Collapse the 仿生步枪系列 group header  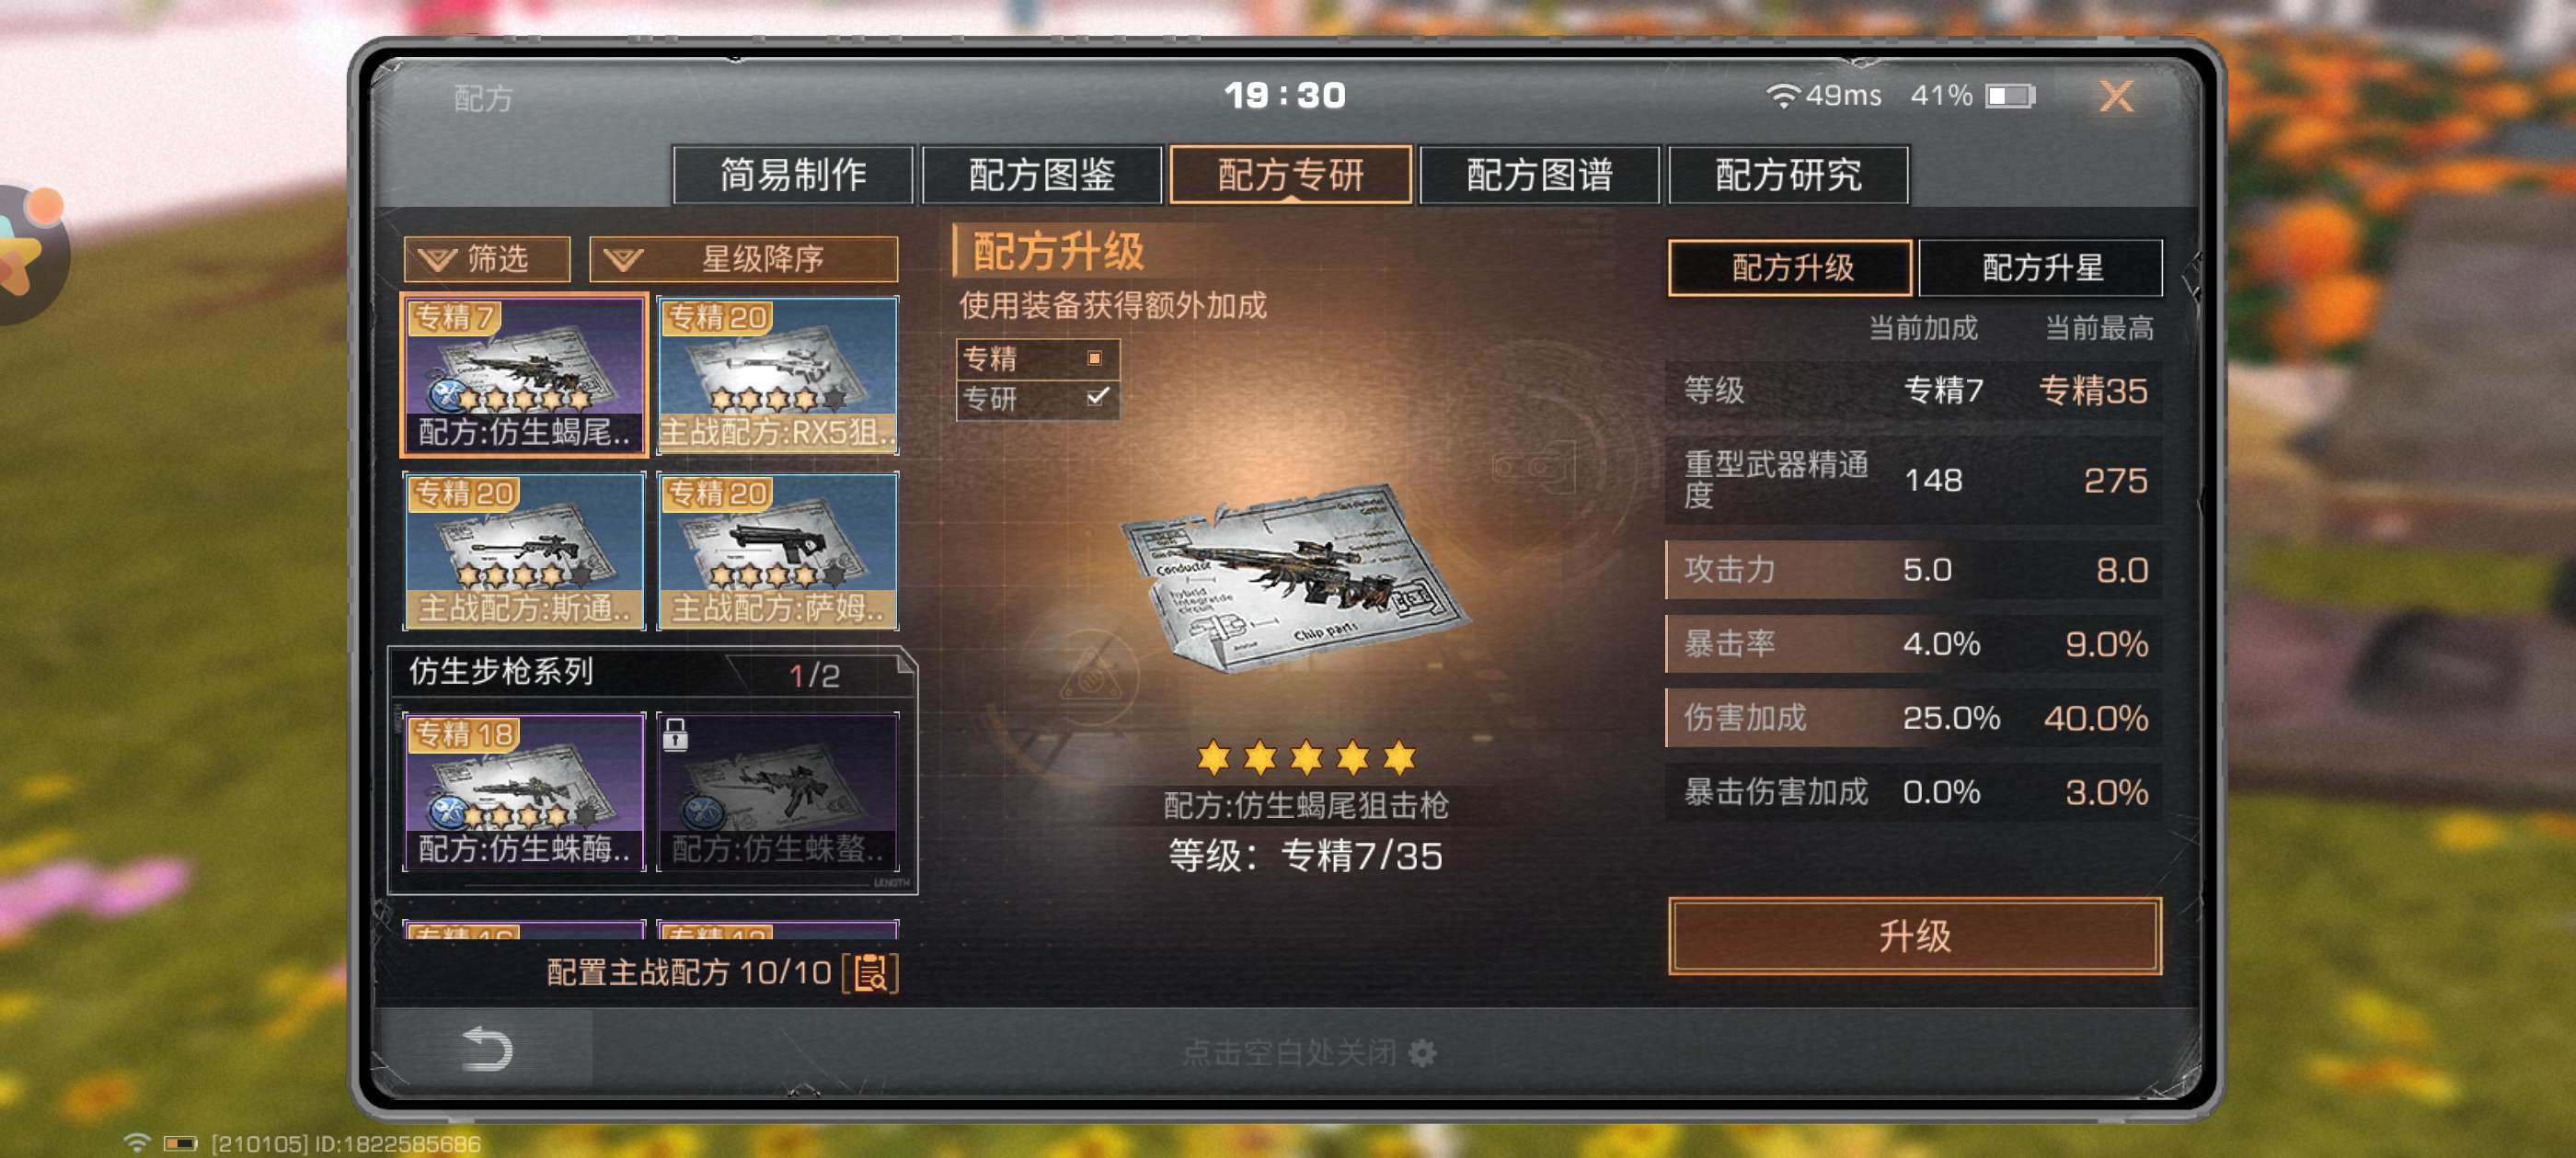tap(652, 673)
